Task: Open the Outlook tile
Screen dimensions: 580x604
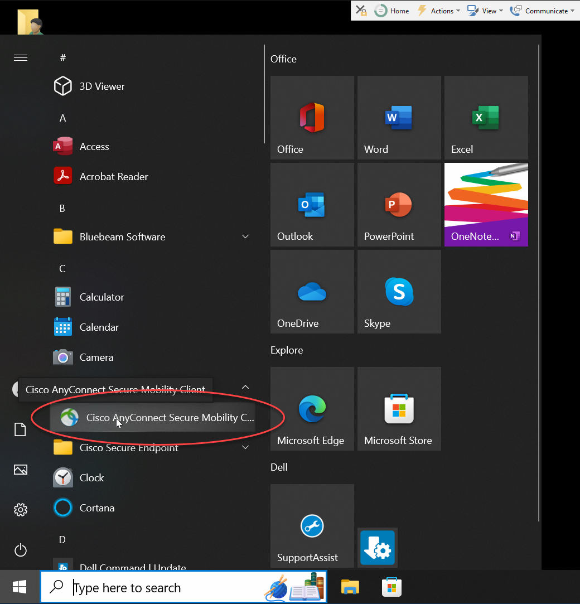Action: 312,205
